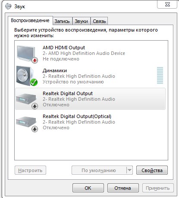Screen dimensions: 179x198
Task: Close the Звук dialog window
Action: [x=167, y=5]
